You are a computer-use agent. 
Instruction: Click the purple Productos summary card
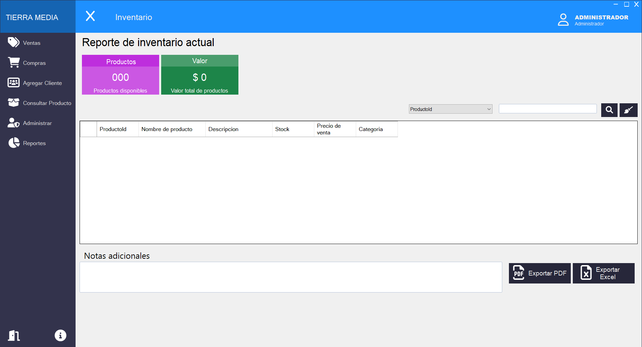coord(120,75)
